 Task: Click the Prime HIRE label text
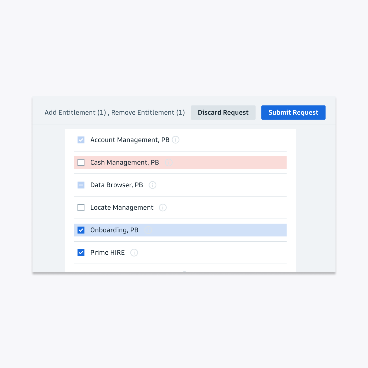(107, 252)
